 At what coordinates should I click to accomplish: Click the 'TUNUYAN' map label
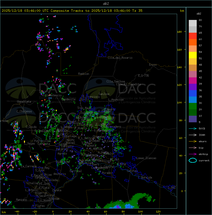pyautogui.click(x=54, y=199)
